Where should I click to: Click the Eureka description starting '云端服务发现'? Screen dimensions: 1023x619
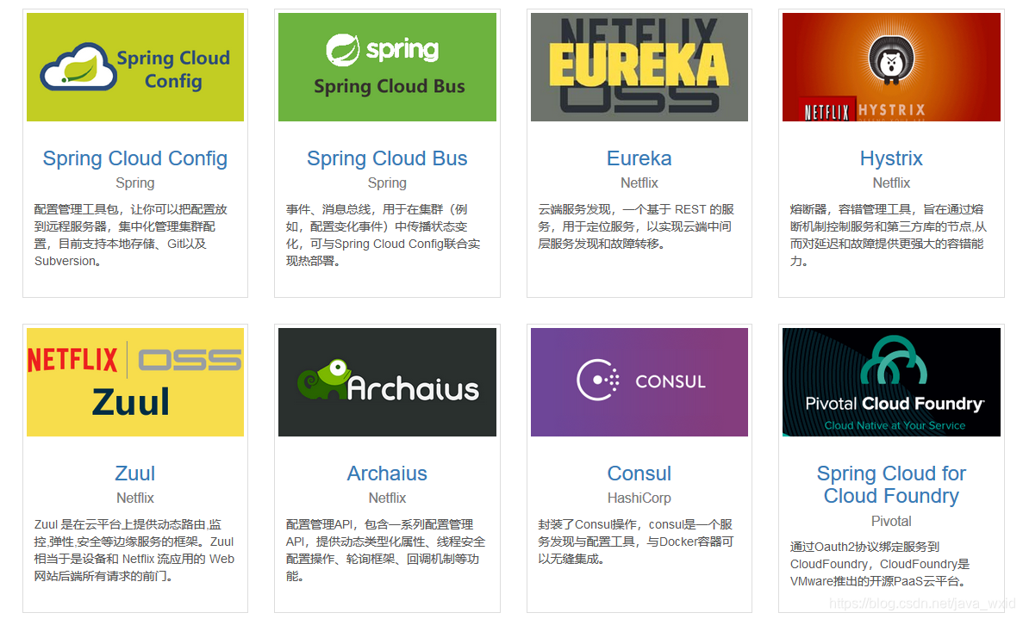[x=636, y=226]
